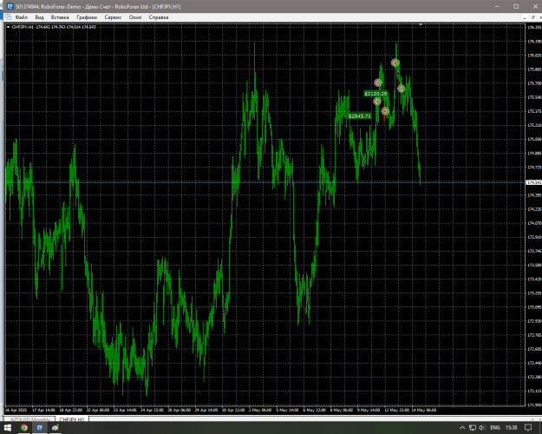Click the 175.700 price scale label
This screenshot has height=434, width=542.
(x=534, y=83)
